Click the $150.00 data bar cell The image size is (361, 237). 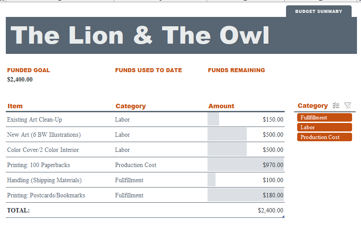tap(246, 119)
